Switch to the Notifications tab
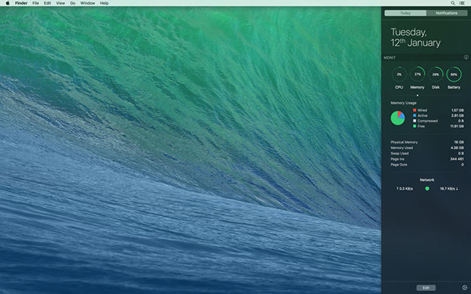 (447, 13)
